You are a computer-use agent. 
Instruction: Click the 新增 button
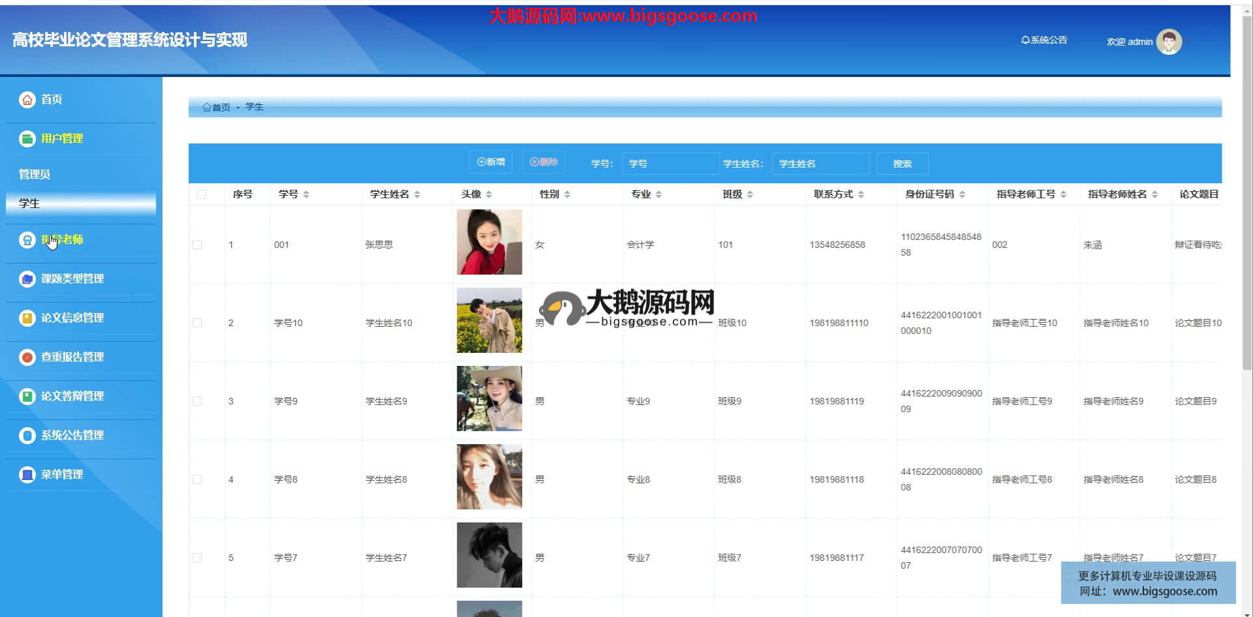(491, 162)
